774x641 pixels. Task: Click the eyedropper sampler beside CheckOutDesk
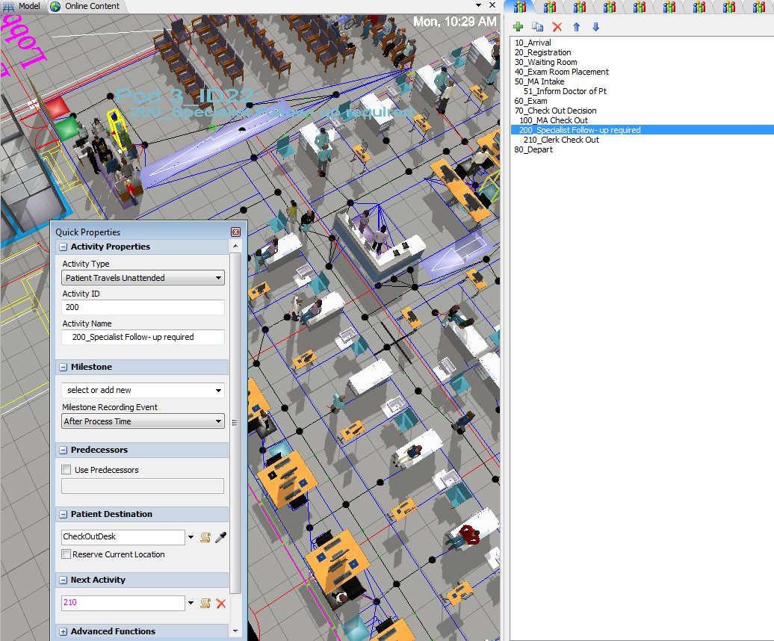pyautogui.click(x=220, y=537)
